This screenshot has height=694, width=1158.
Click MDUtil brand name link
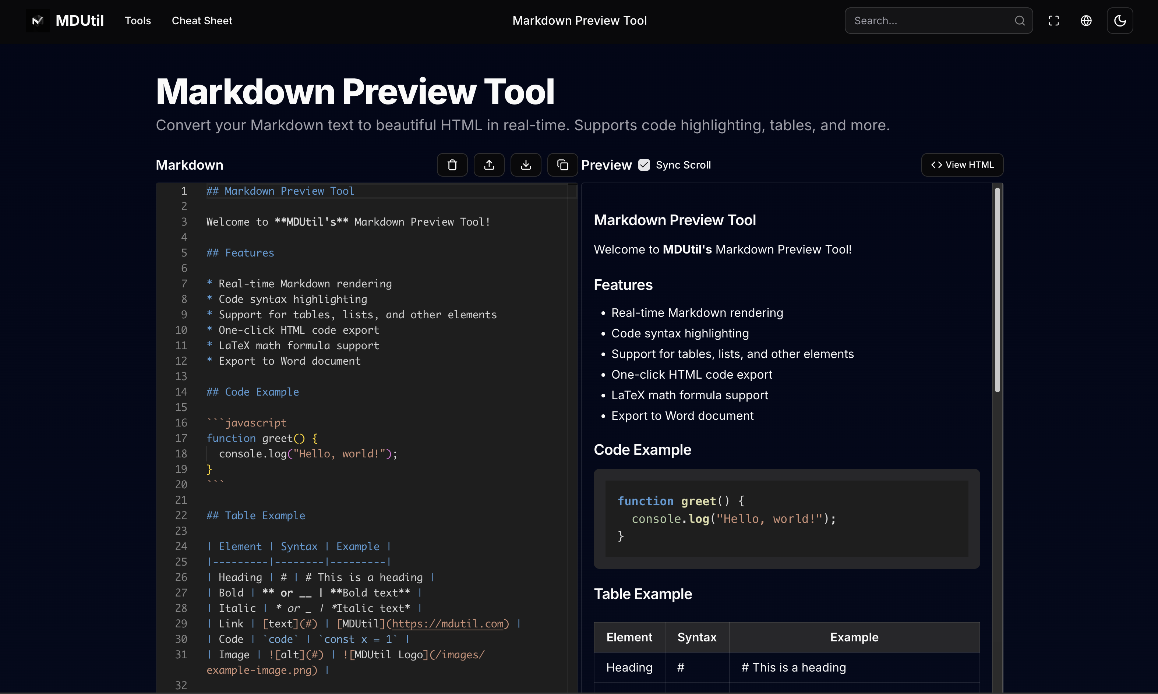pos(80,21)
